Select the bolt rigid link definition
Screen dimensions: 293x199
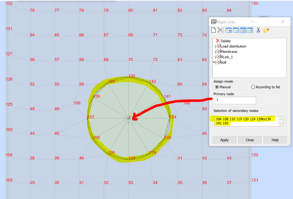pos(224,62)
